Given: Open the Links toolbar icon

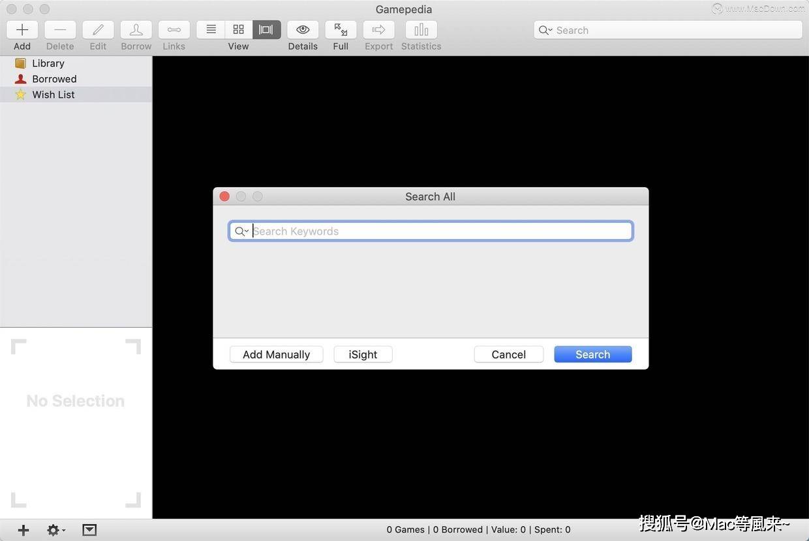Looking at the screenshot, I should (x=174, y=30).
